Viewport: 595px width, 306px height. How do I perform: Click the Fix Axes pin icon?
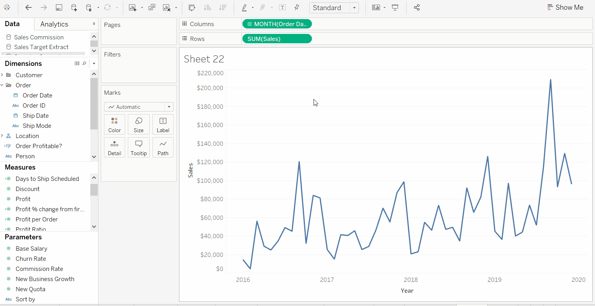297,7
